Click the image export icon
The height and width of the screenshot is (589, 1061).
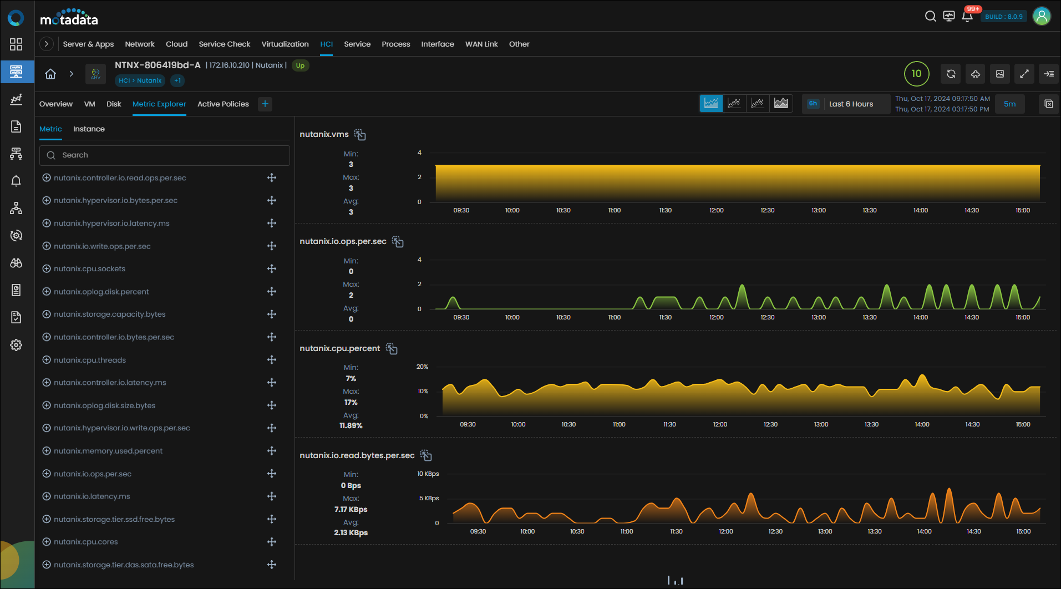tap(999, 74)
